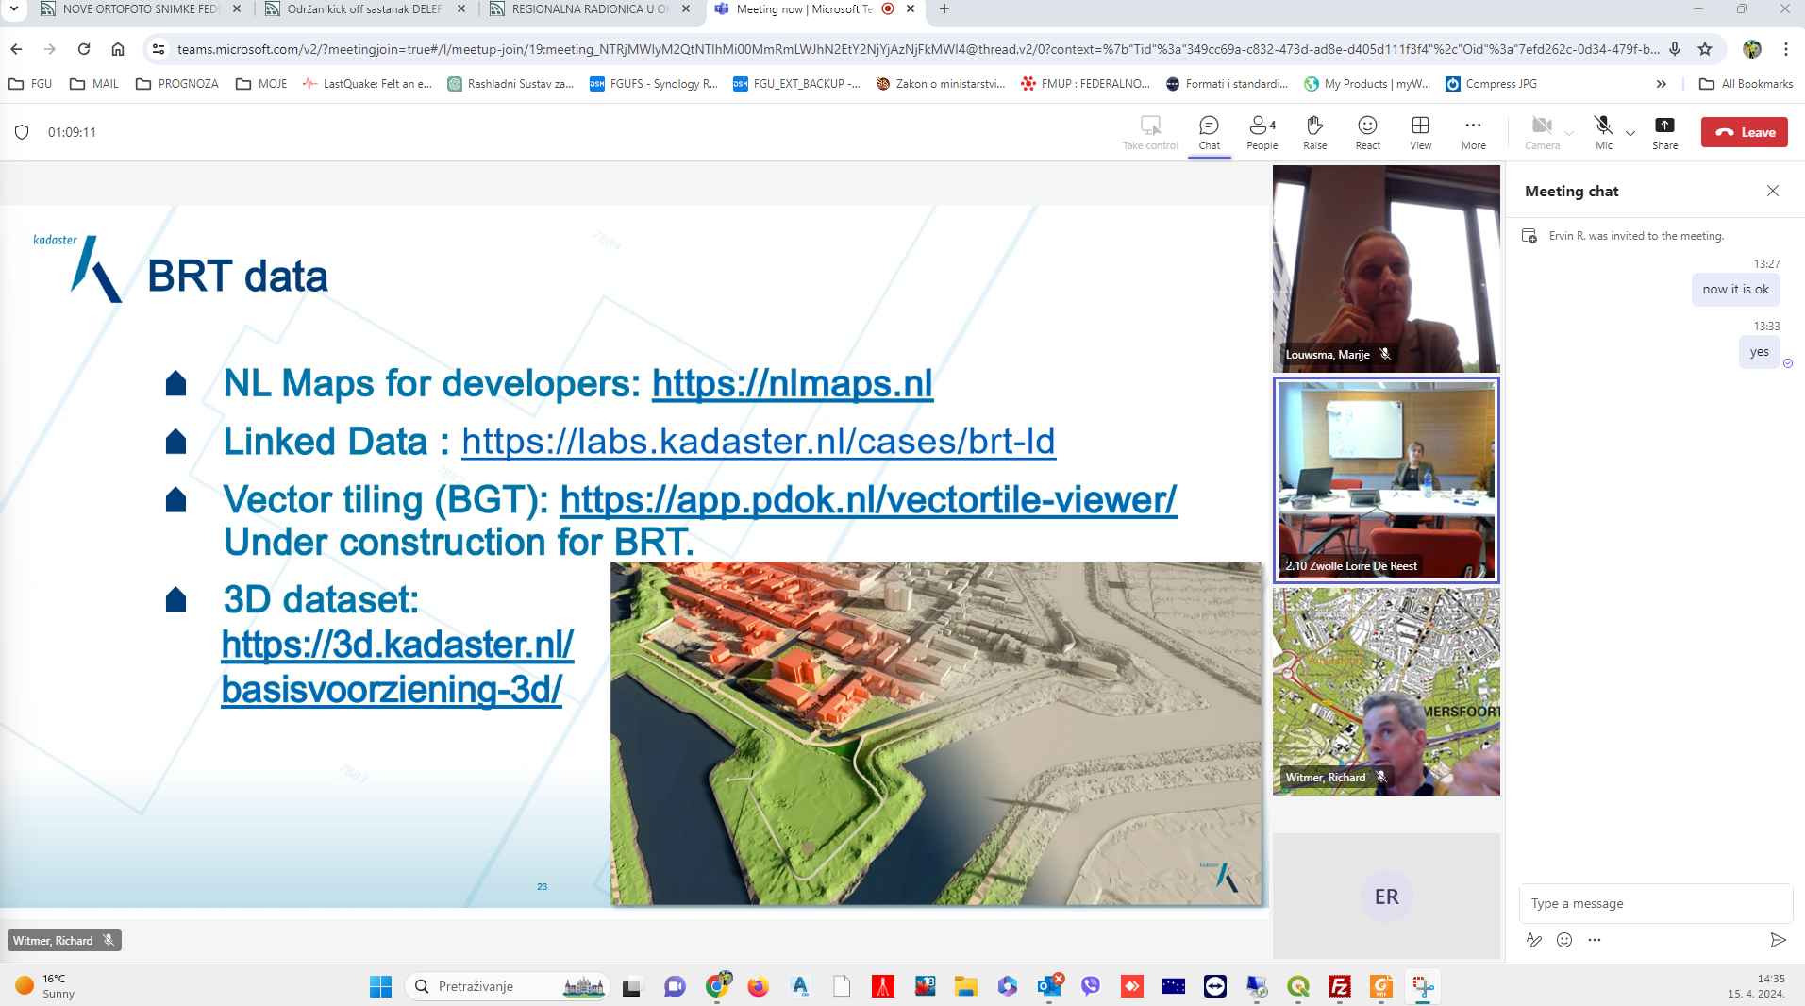Open File Explorer from the taskbar
Screen dimensions: 1805x1006
coord(965,986)
